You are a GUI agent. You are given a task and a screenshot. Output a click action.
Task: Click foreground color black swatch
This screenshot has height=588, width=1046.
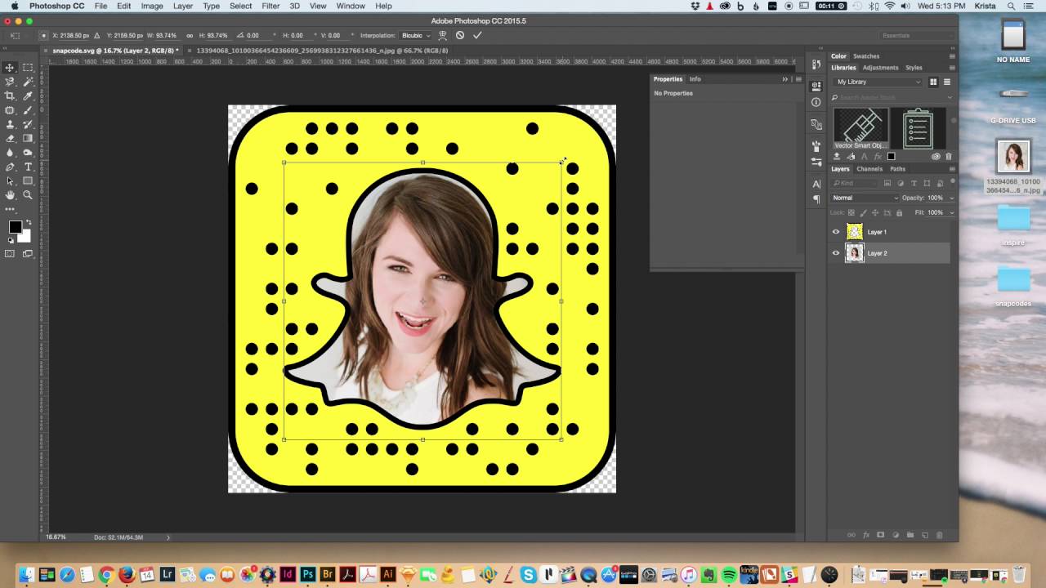(x=15, y=227)
